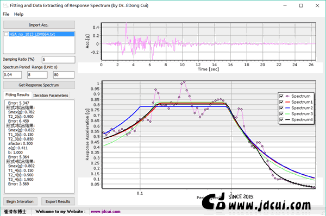326x216 pixels.
Task: Click the green Spectrum3 legend line swatch
Action: point(287,114)
